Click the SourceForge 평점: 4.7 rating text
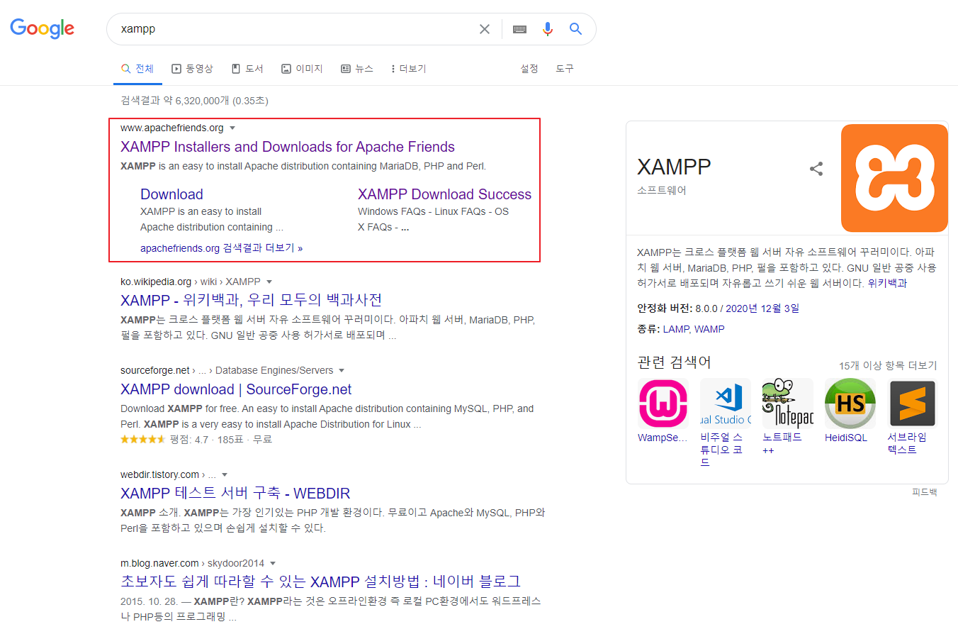 pyautogui.click(x=189, y=440)
